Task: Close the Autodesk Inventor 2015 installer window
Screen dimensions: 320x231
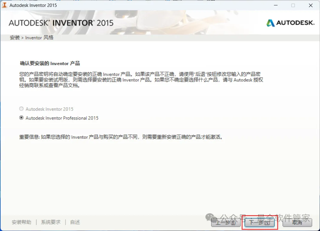Action: click(311, 5)
